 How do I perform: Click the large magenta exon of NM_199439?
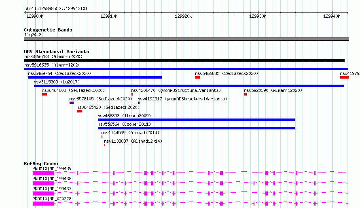[43, 173]
